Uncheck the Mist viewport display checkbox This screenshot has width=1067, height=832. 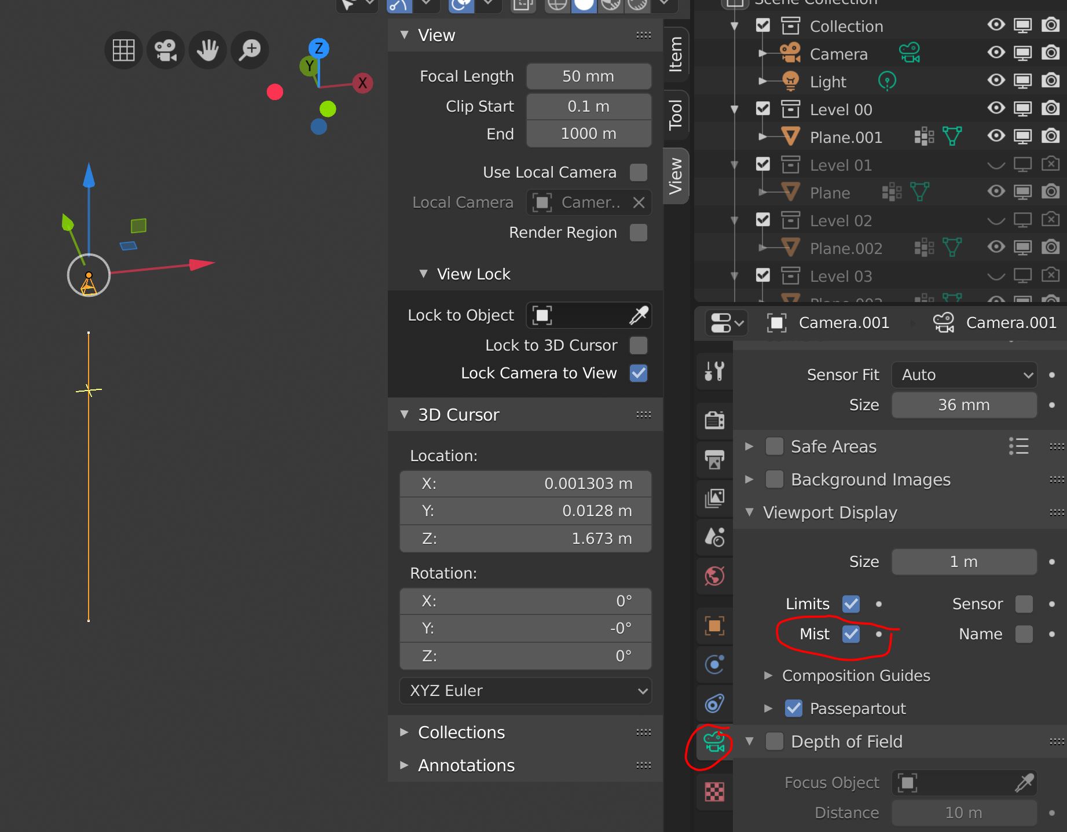[850, 634]
